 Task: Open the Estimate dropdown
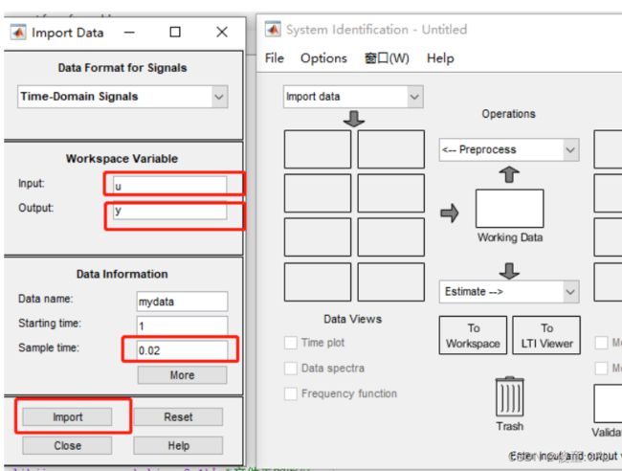(509, 292)
